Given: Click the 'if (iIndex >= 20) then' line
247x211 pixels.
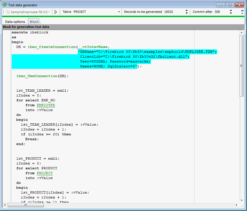Looking at the screenshot, I should tap(46, 134).
